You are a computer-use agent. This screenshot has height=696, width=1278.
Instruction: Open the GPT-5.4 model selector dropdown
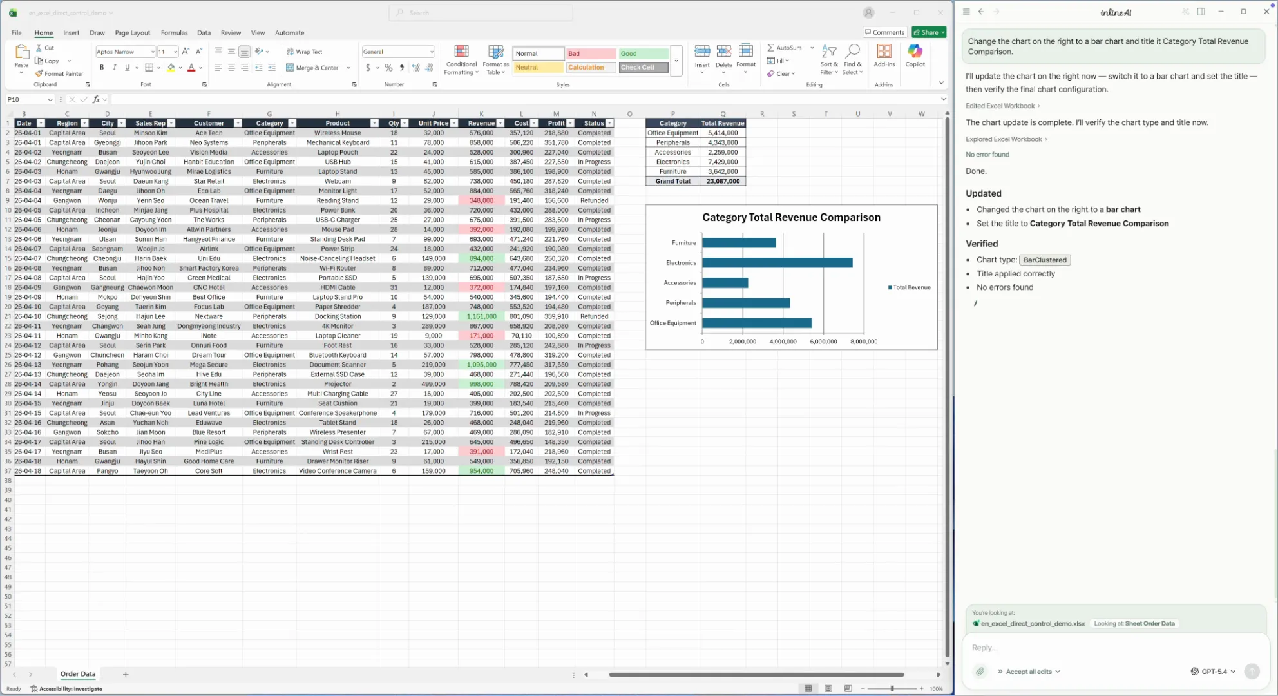coord(1214,672)
